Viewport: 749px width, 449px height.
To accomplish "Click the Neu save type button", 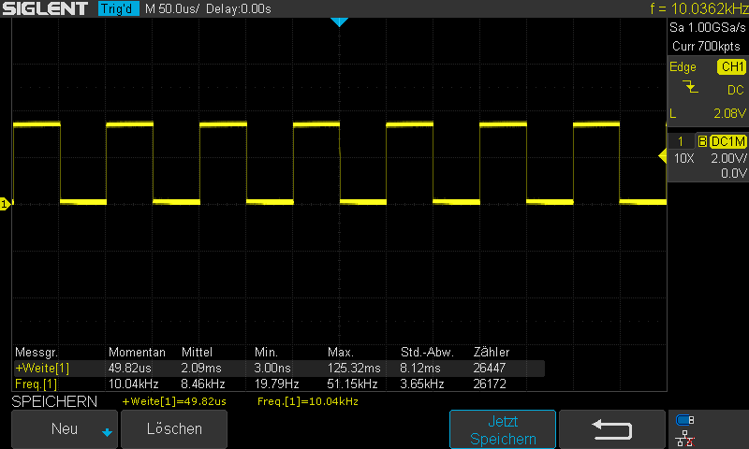I will tap(65, 429).
